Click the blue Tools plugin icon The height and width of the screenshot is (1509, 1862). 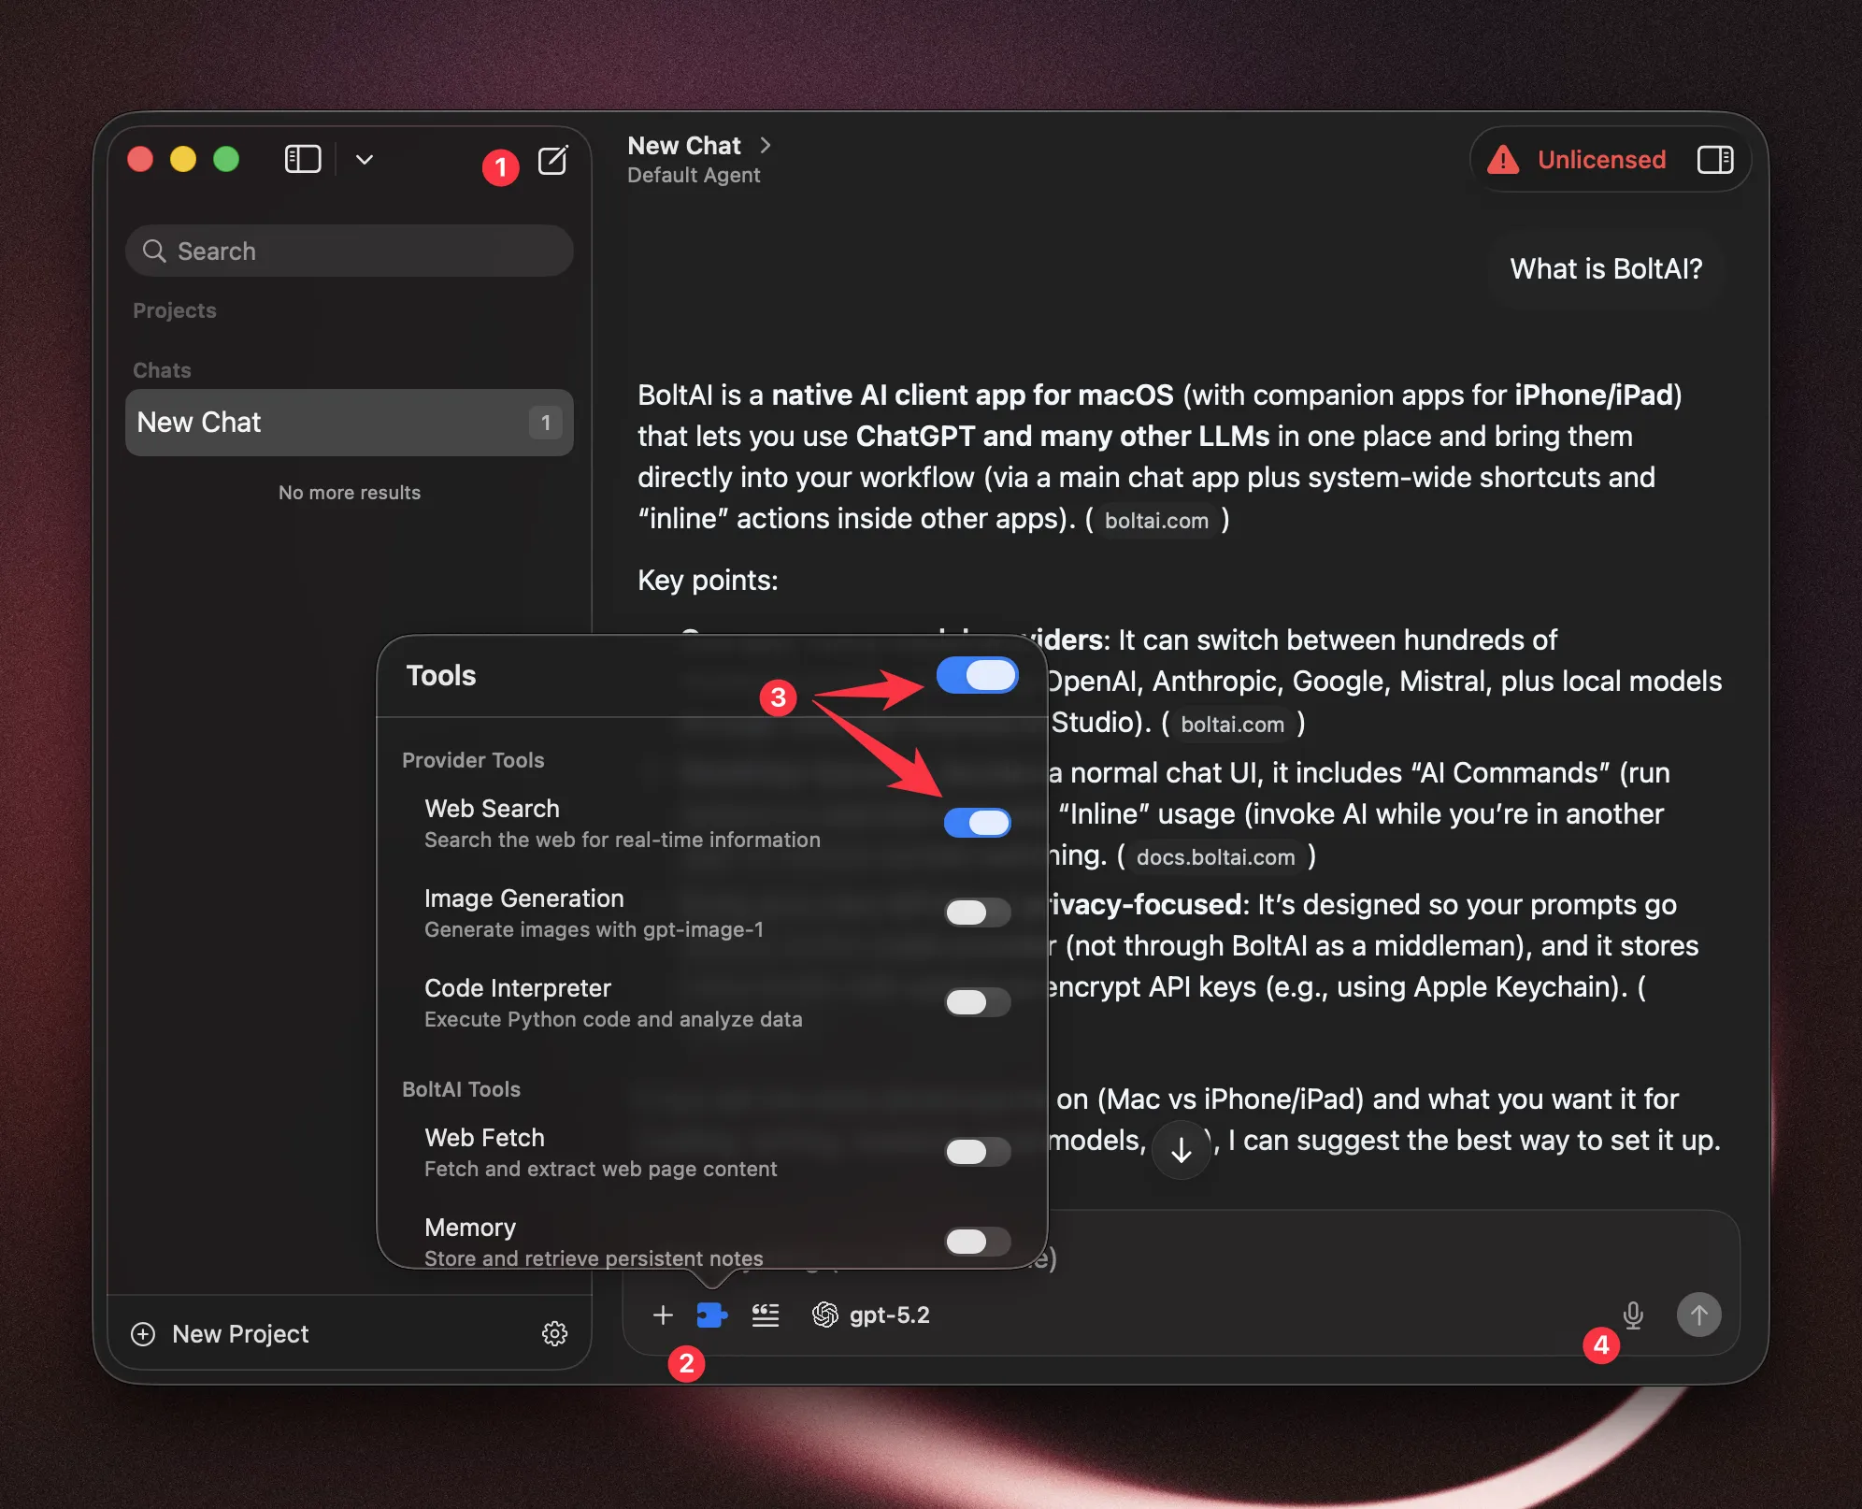click(x=711, y=1315)
